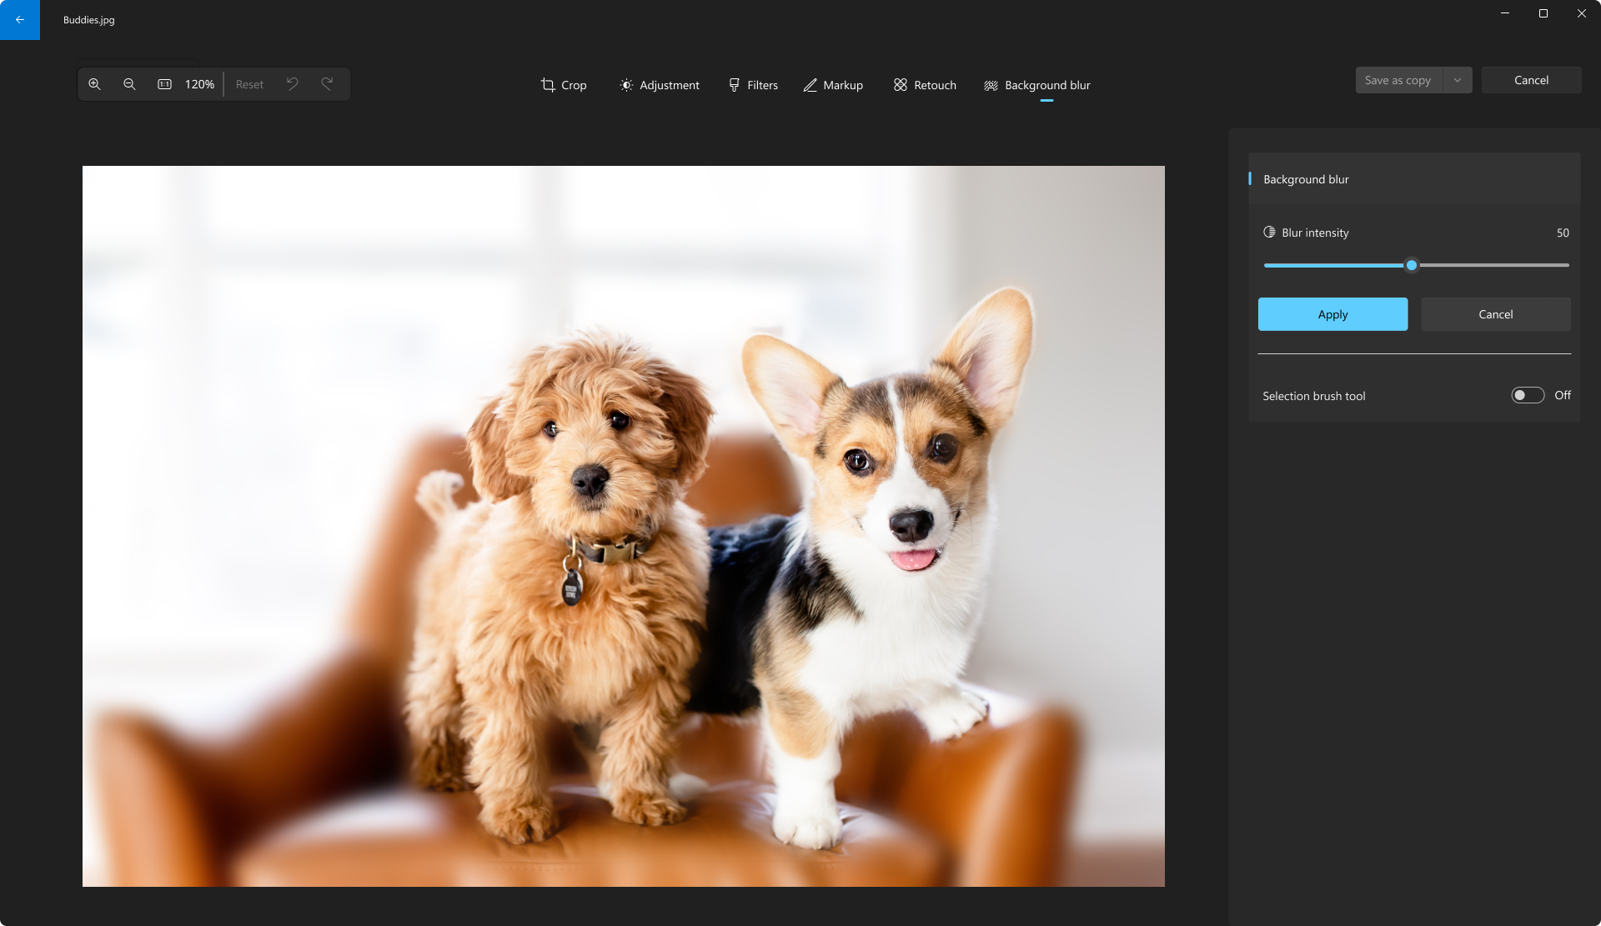Open the Adjustment panel
Screen dimensions: 1601x926
coord(658,85)
